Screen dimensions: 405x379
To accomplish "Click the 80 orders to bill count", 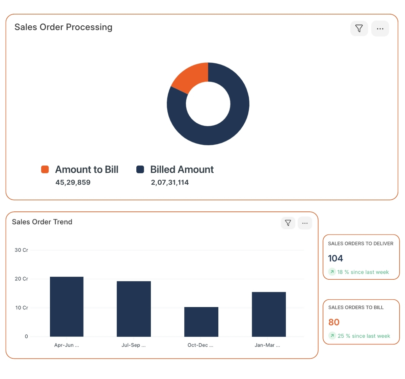I will pyautogui.click(x=334, y=322).
